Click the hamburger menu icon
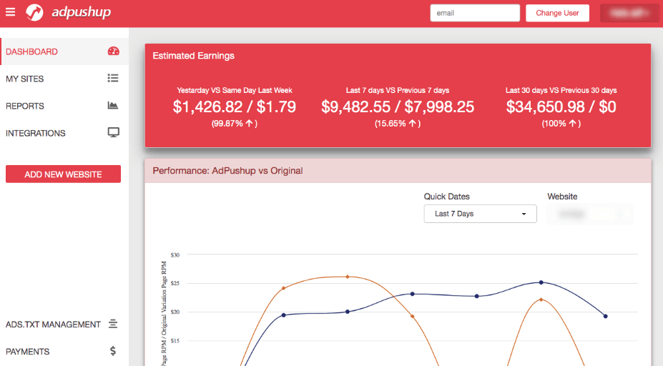This screenshot has width=663, height=366. (10, 12)
